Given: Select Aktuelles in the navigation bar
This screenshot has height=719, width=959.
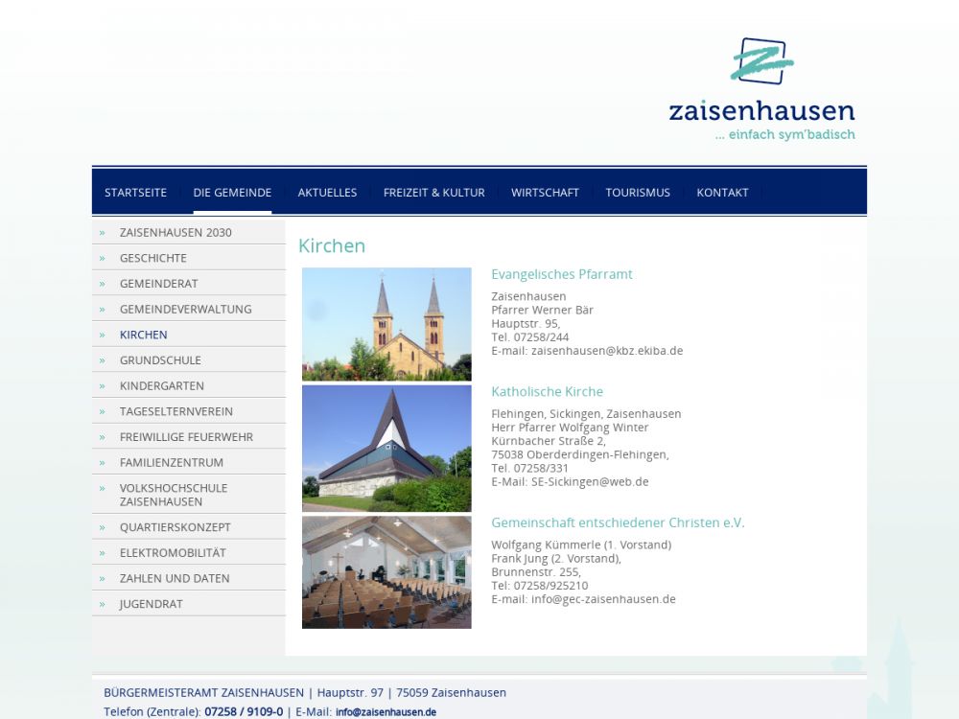Looking at the screenshot, I should (x=327, y=193).
